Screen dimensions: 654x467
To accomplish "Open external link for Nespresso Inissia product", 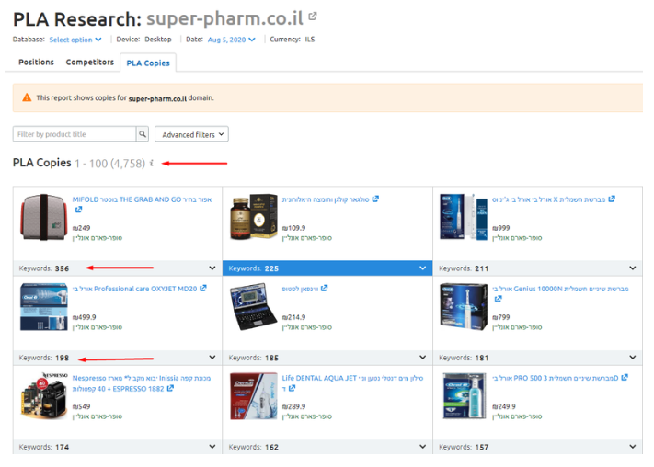I will [x=170, y=388].
